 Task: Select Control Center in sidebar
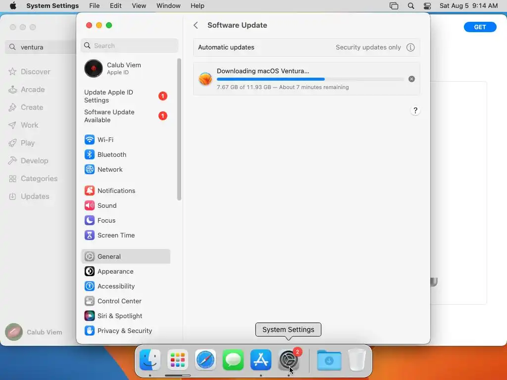[125, 301]
